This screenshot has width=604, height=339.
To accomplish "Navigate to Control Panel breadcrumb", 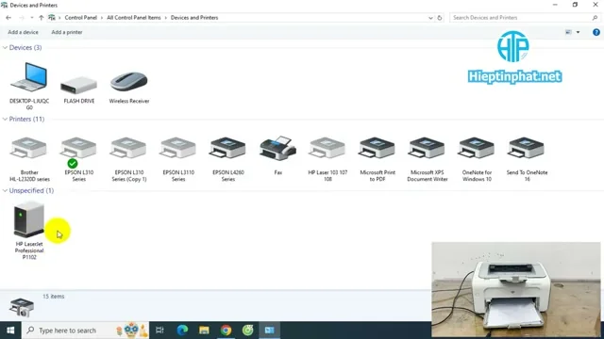I will [x=81, y=18].
